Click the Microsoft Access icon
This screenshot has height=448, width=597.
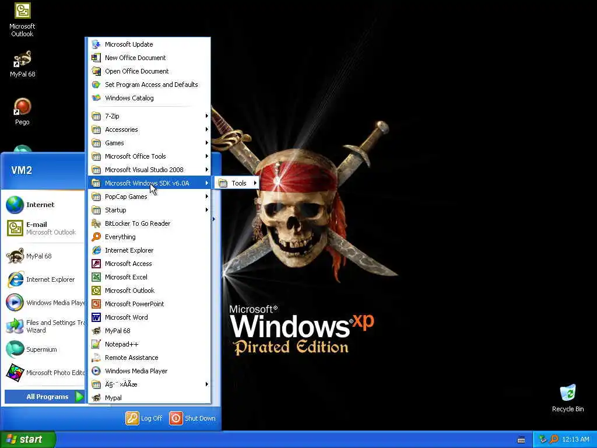(96, 264)
